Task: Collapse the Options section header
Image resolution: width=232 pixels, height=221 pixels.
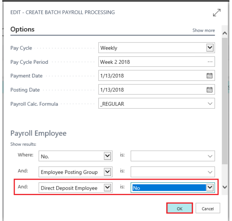Action: 22,29
